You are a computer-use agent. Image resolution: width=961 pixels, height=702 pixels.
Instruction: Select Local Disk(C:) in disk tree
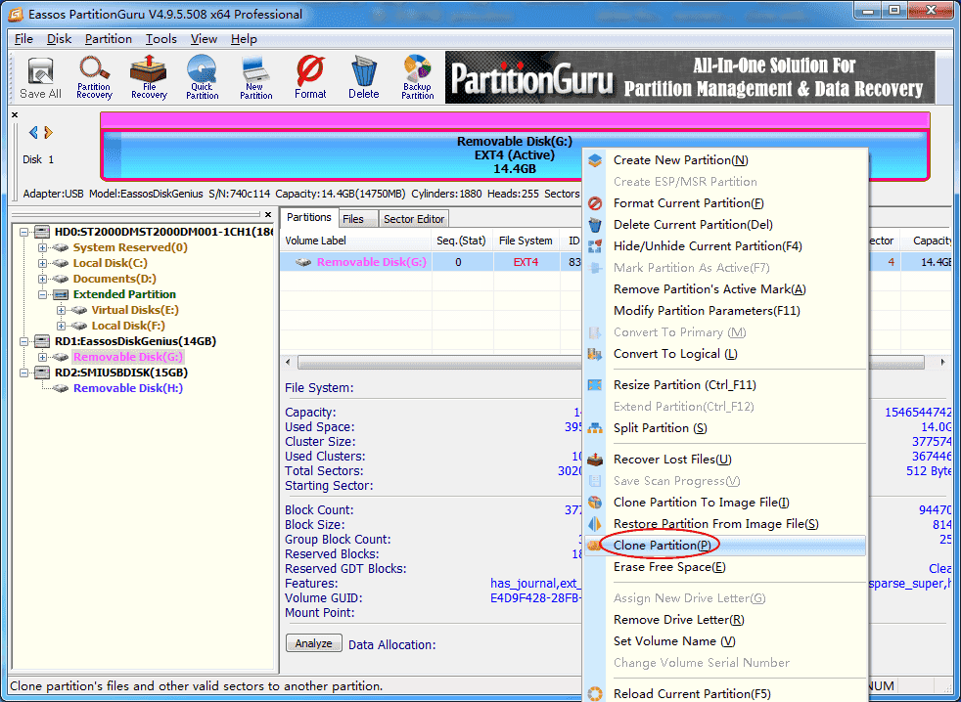pos(110,263)
